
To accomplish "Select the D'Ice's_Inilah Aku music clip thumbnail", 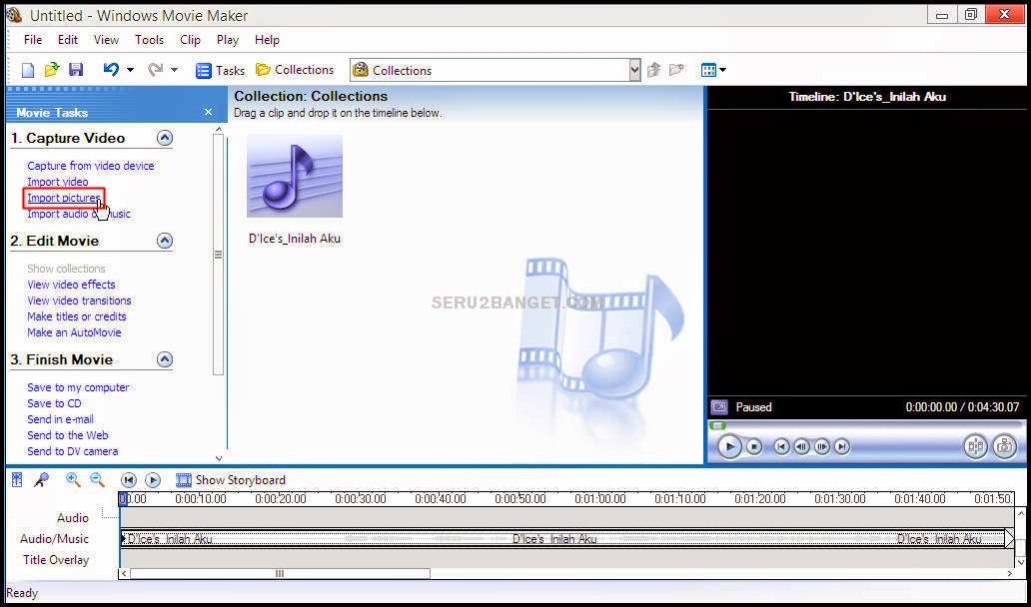I will point(295,176).
